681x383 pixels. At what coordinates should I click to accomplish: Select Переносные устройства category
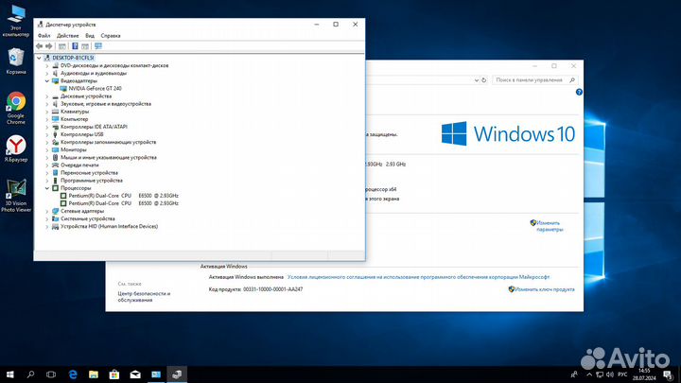[89, 173]
